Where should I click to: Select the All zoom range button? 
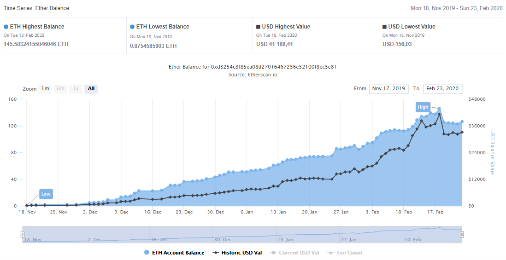91,89
